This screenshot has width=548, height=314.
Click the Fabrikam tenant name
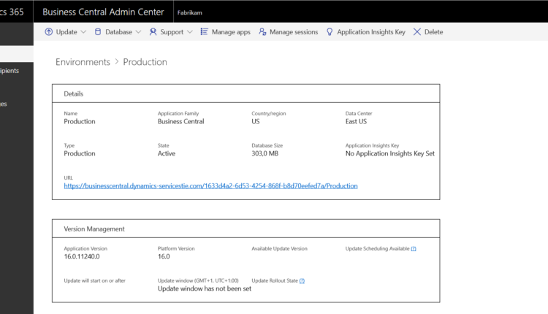(189, 12)
